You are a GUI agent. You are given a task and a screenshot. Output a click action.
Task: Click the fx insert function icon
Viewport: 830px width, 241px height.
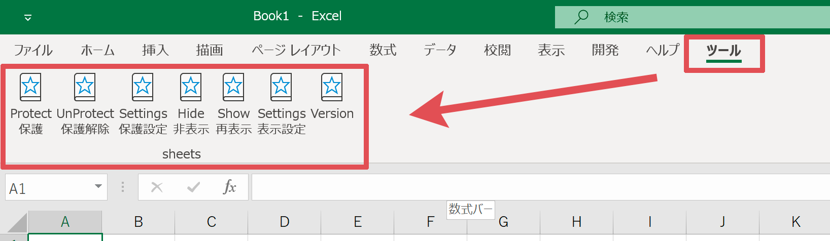pyautogui.click(x=230, y=187)
